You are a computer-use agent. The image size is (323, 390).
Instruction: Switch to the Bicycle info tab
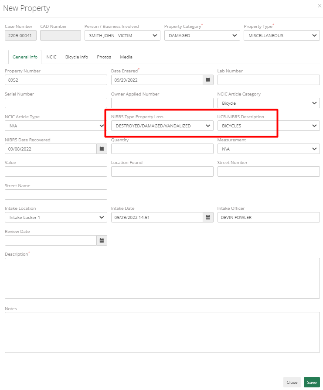click(x=76, y=57)
